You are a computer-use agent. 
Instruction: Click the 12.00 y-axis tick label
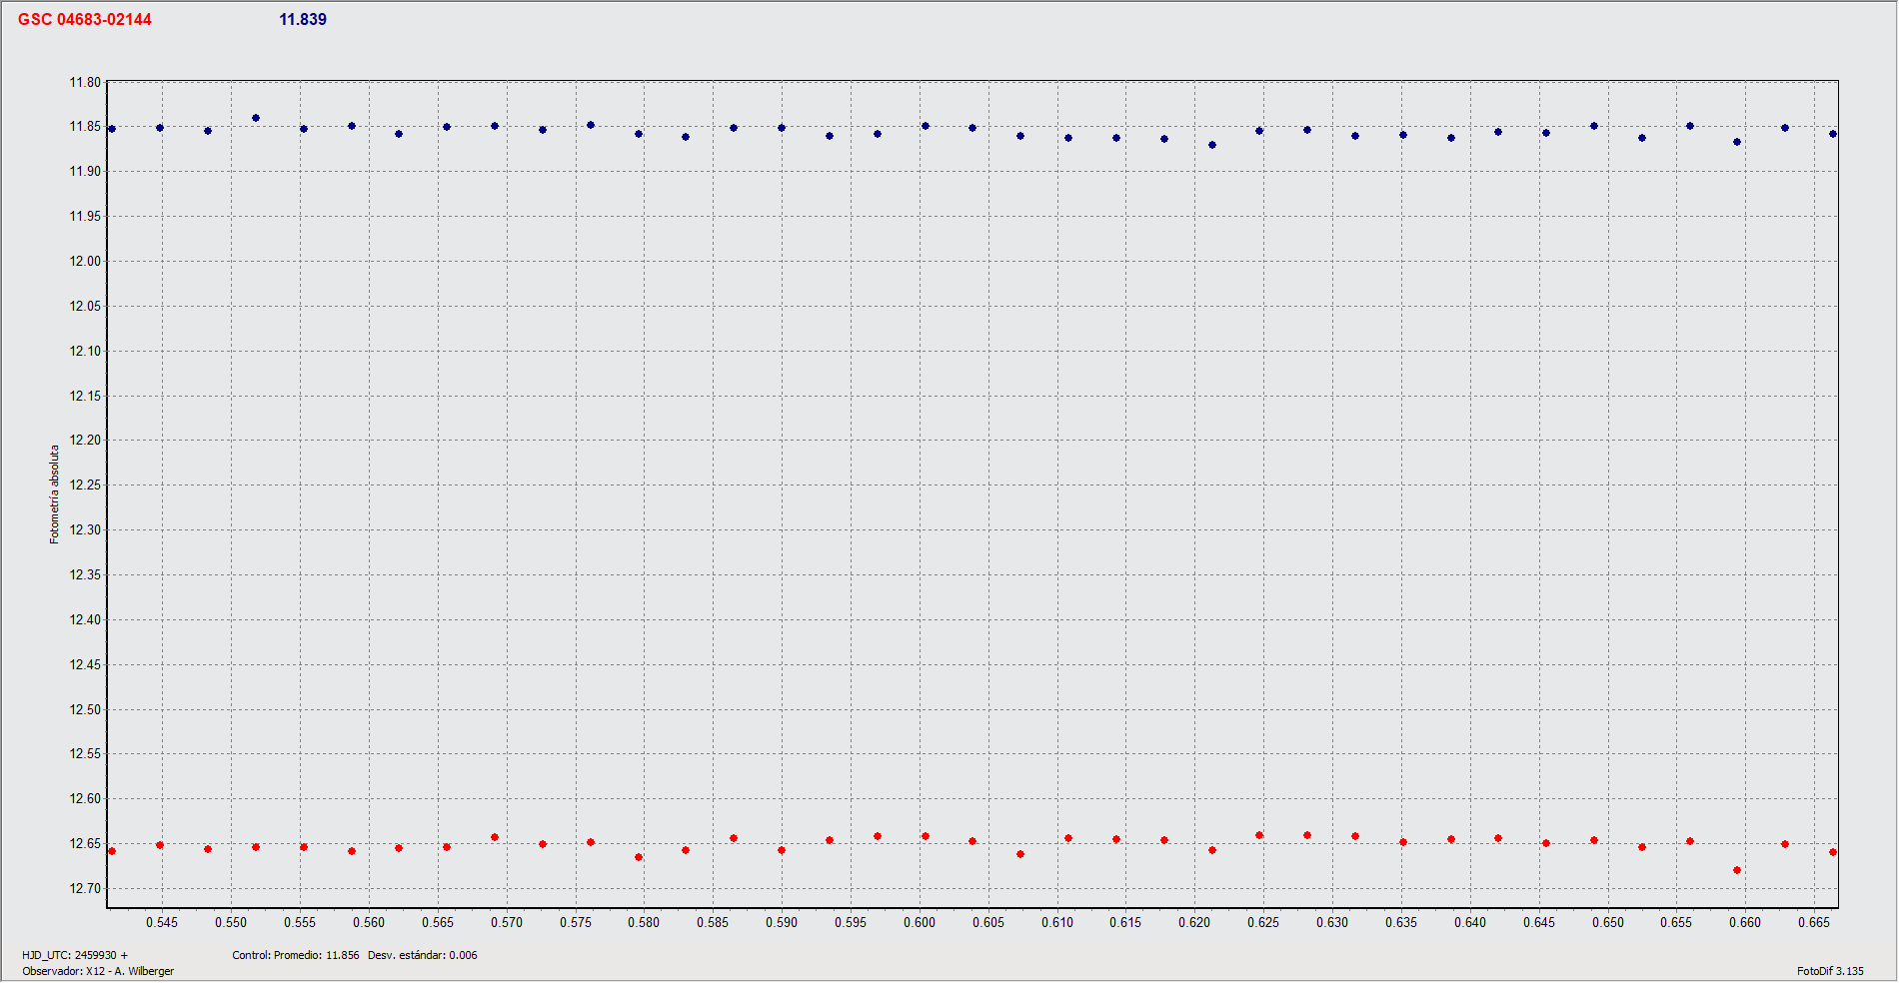tap(85, 261)
